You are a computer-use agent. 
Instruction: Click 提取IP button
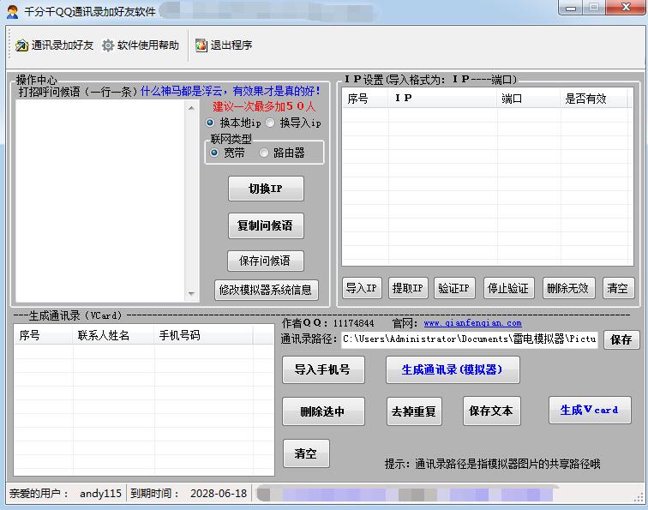pos(407,288)
